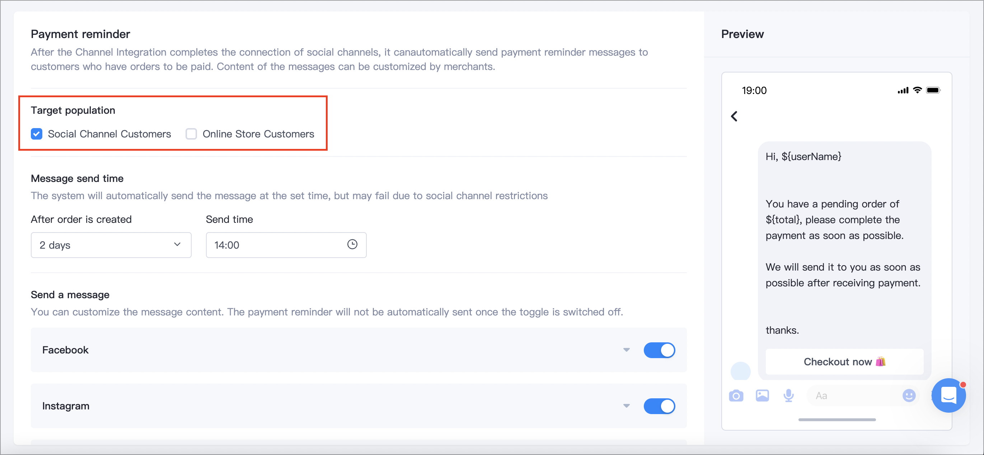Uncheck Social Channel Customers checkbox
984x455 pixels.
pos(37,134)
